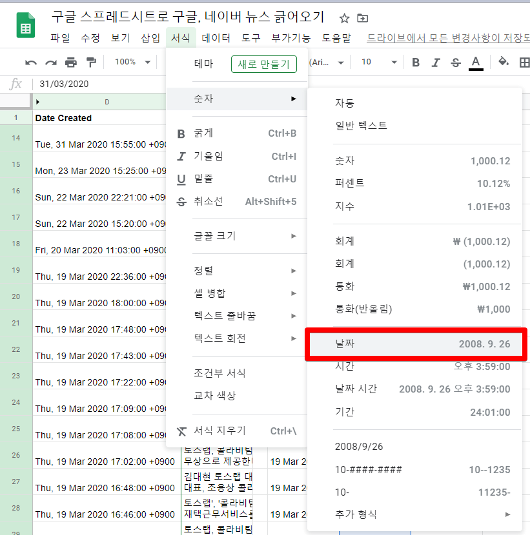530x535 pixels.
Task: Open the 삽입 menu
Action: click(x=150, y=38)
